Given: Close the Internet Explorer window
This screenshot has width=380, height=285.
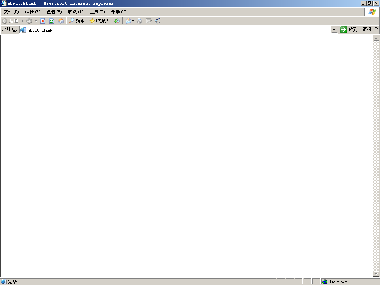Looking at the screenshot, I should pyautogui.click(x=376, y=3).
